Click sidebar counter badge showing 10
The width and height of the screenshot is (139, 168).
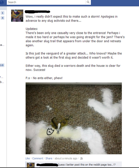click(x=2, y=65)
